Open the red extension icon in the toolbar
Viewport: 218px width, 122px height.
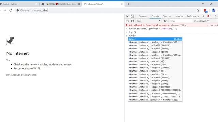coord(205,11)
